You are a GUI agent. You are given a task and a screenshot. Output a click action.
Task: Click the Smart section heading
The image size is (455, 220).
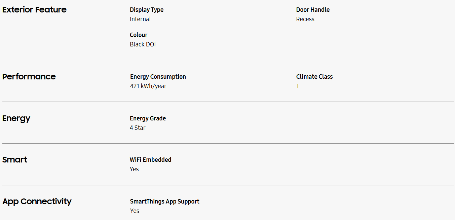click(x=15, y=160)
